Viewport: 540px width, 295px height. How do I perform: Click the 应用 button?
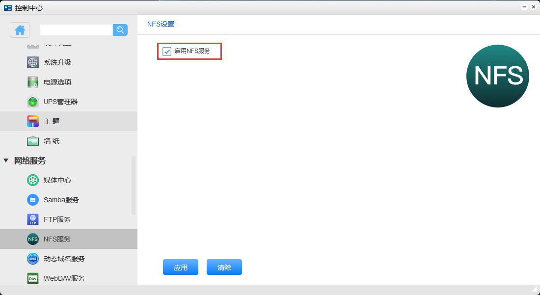point(181,267)
